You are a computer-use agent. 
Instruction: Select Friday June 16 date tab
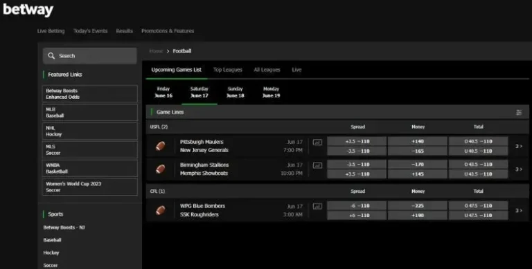coord(163,92)
